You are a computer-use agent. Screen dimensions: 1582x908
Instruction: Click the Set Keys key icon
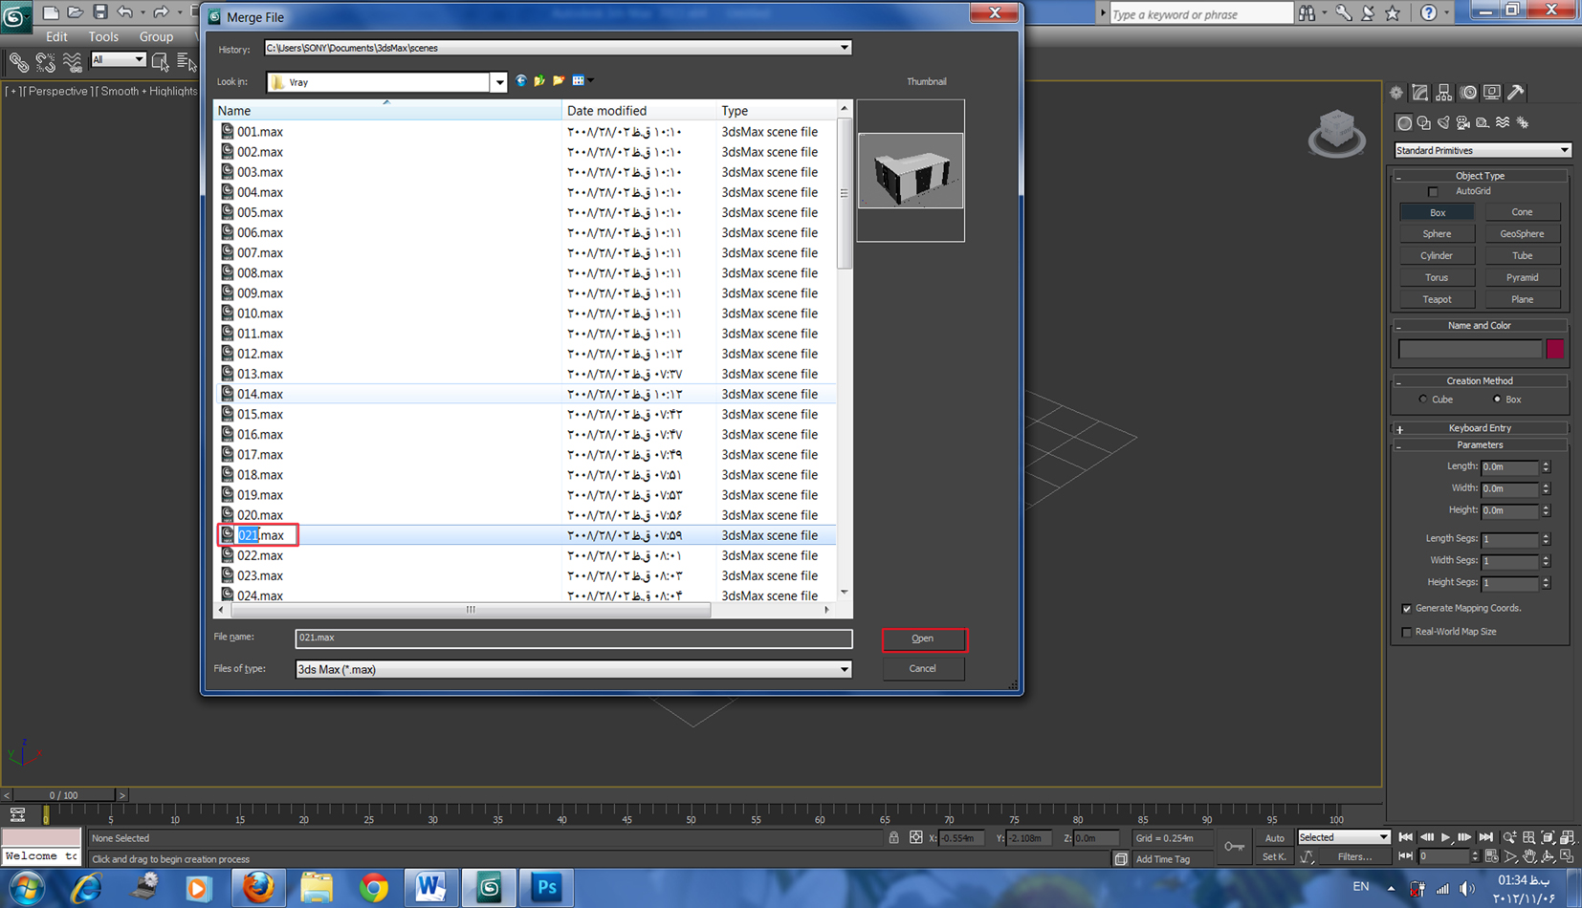point(1235,846)
